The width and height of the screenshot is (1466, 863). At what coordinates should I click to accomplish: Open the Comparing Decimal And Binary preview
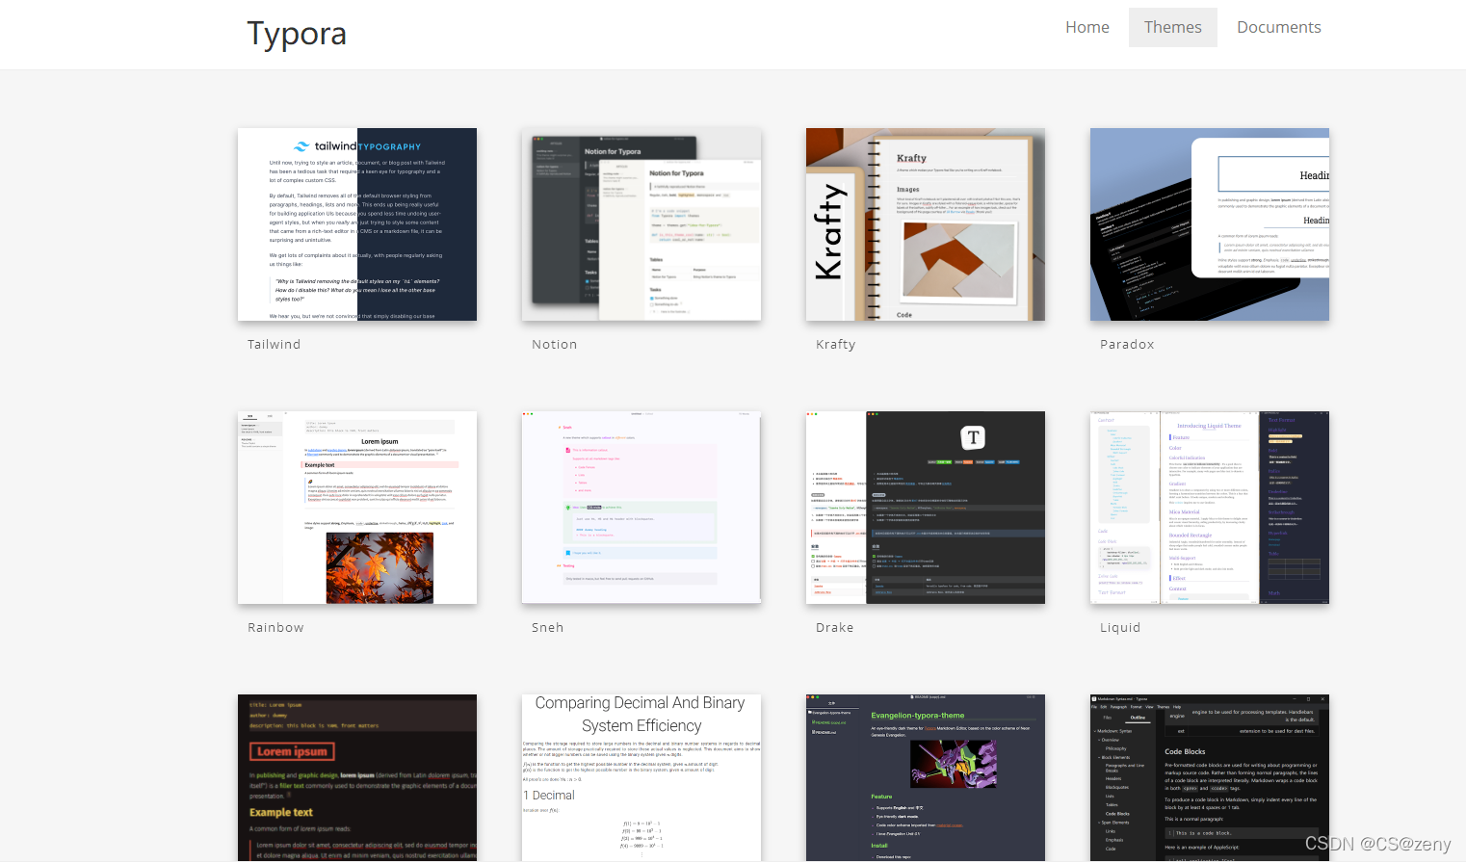pos(641,778)
